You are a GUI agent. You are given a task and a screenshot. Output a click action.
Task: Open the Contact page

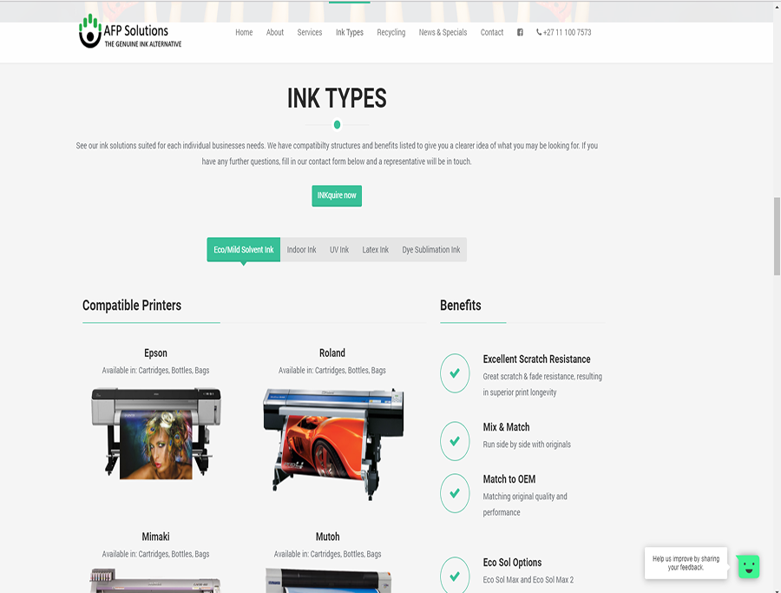point(492,32)
